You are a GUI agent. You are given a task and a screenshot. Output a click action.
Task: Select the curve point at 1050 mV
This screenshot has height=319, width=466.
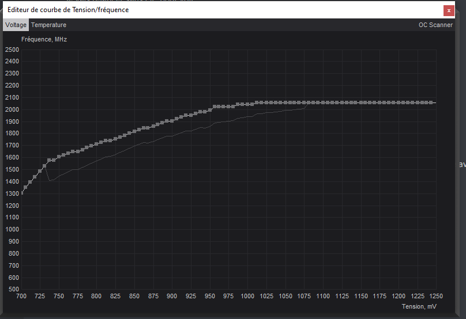pos(285,102)
